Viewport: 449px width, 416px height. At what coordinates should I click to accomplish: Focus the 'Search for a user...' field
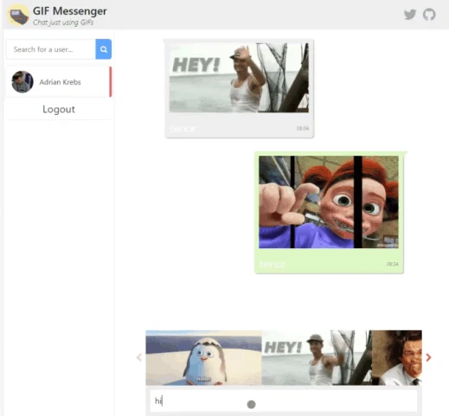point(51,49)
